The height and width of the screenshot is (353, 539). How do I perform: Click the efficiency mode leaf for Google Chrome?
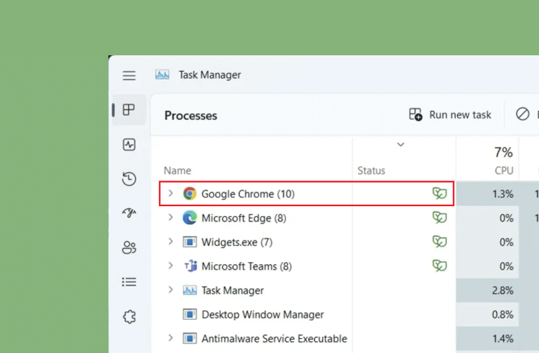coord(440,194)
